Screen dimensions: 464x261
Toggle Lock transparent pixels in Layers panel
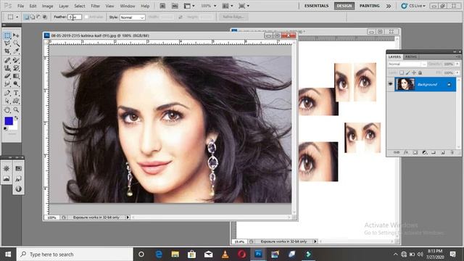click(402, 72)
